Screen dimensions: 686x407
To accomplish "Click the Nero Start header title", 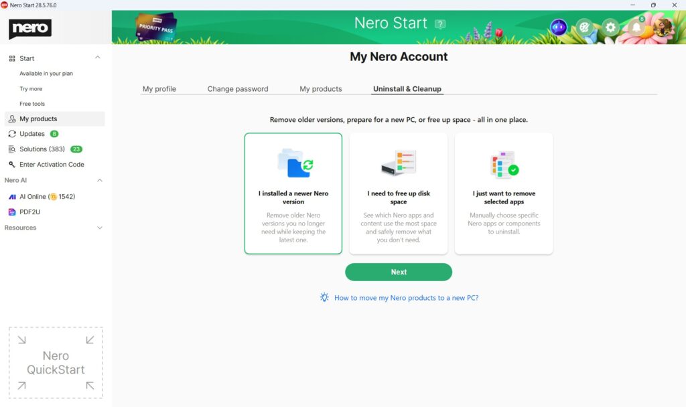I will [391, 23].
